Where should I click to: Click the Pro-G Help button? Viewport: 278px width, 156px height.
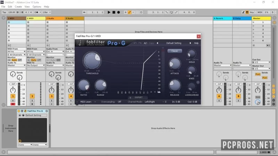tap(196, 43)
